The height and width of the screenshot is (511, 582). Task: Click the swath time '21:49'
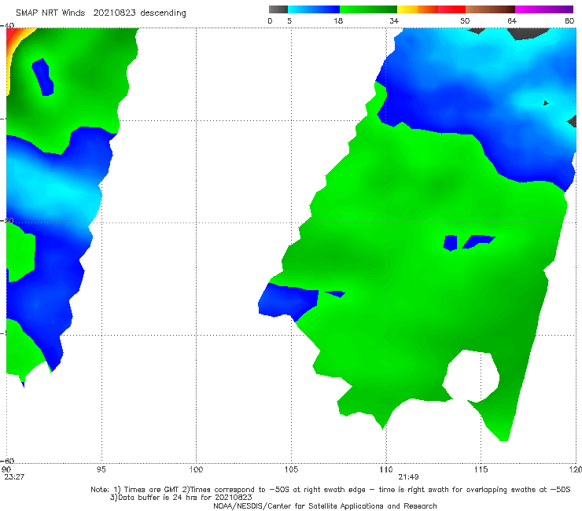click(x=409, y=477)
